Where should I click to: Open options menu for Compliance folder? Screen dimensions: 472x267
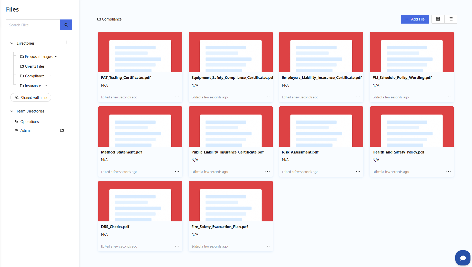[49, 76]
